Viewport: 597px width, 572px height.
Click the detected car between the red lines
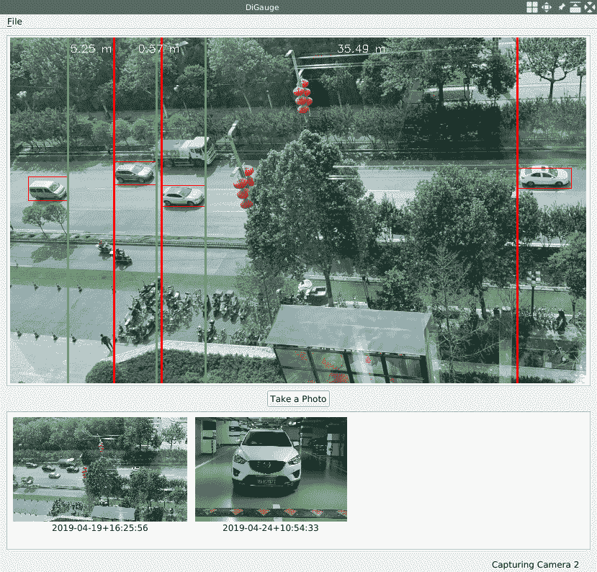click(135, 173)
